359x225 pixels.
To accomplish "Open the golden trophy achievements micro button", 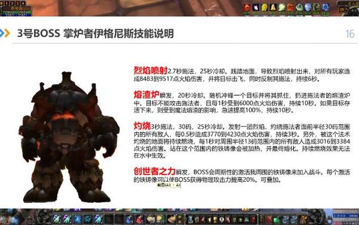I will [216, 220].
